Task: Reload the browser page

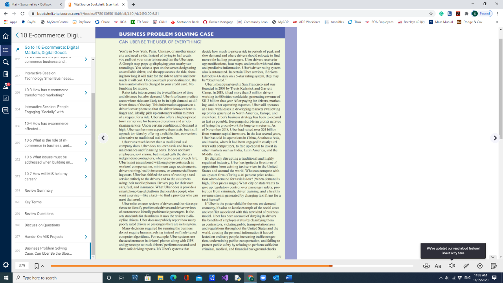Action: (x=22, y=13)
